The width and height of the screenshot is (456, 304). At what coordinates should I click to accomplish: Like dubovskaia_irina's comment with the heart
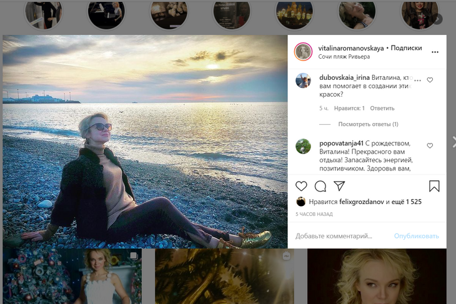tap(430, 81)
